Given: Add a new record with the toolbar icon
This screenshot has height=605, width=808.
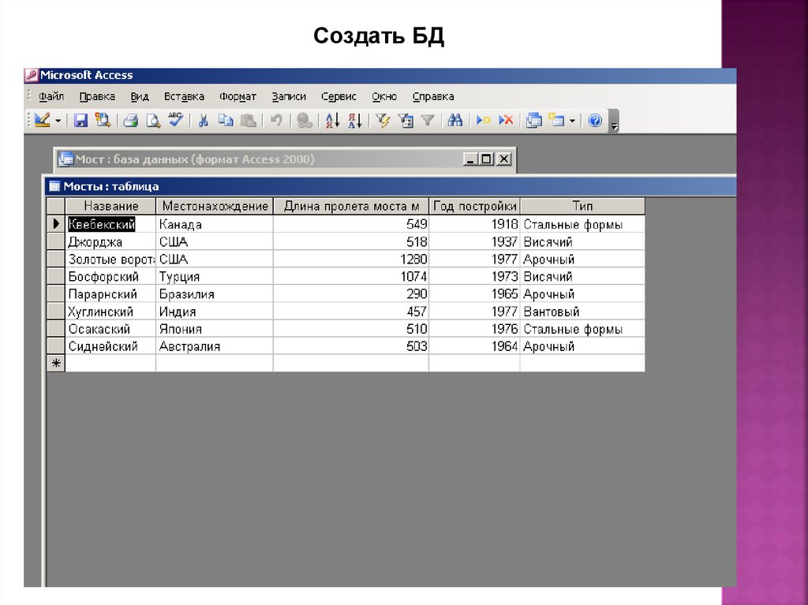Looking at the screenshot, I should pyautogui.click(x=484, y=121).
